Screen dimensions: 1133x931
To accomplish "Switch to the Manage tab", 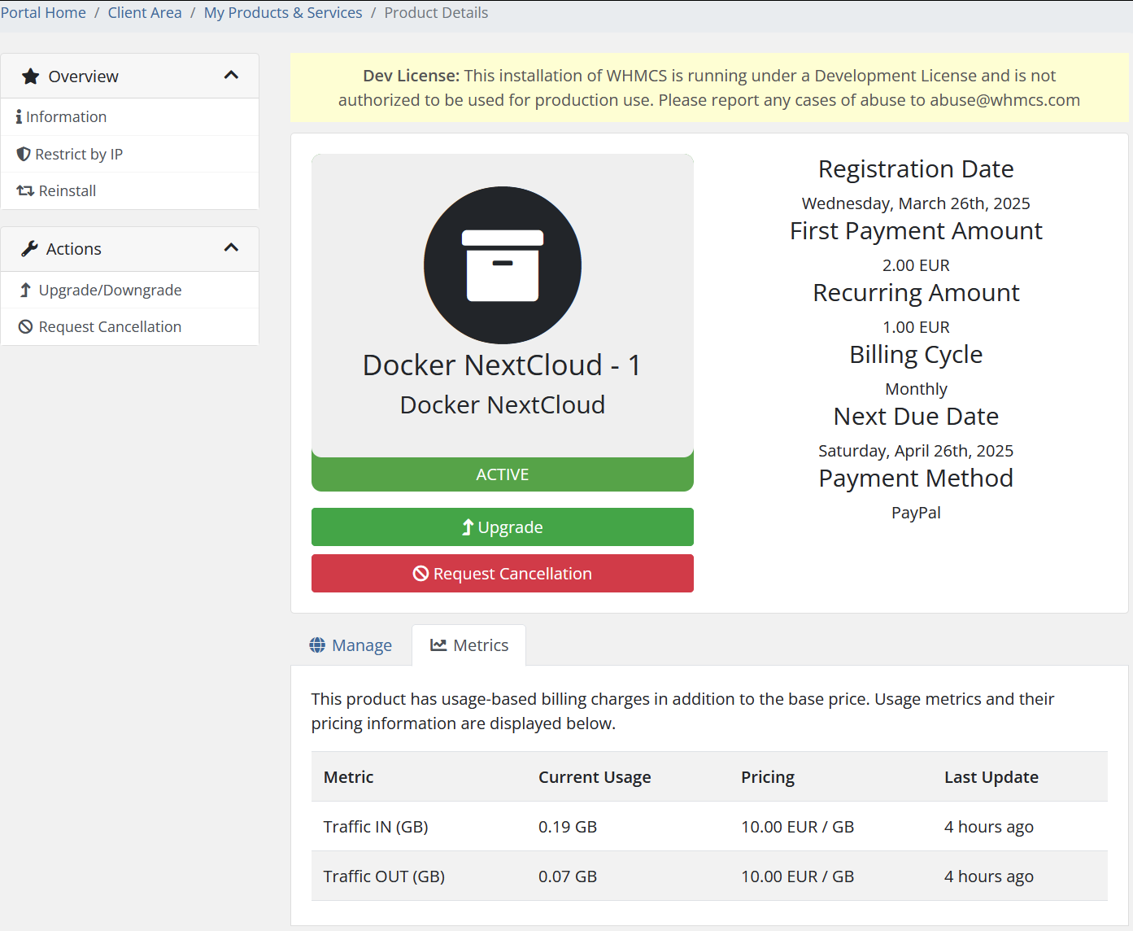I will 351,645.
